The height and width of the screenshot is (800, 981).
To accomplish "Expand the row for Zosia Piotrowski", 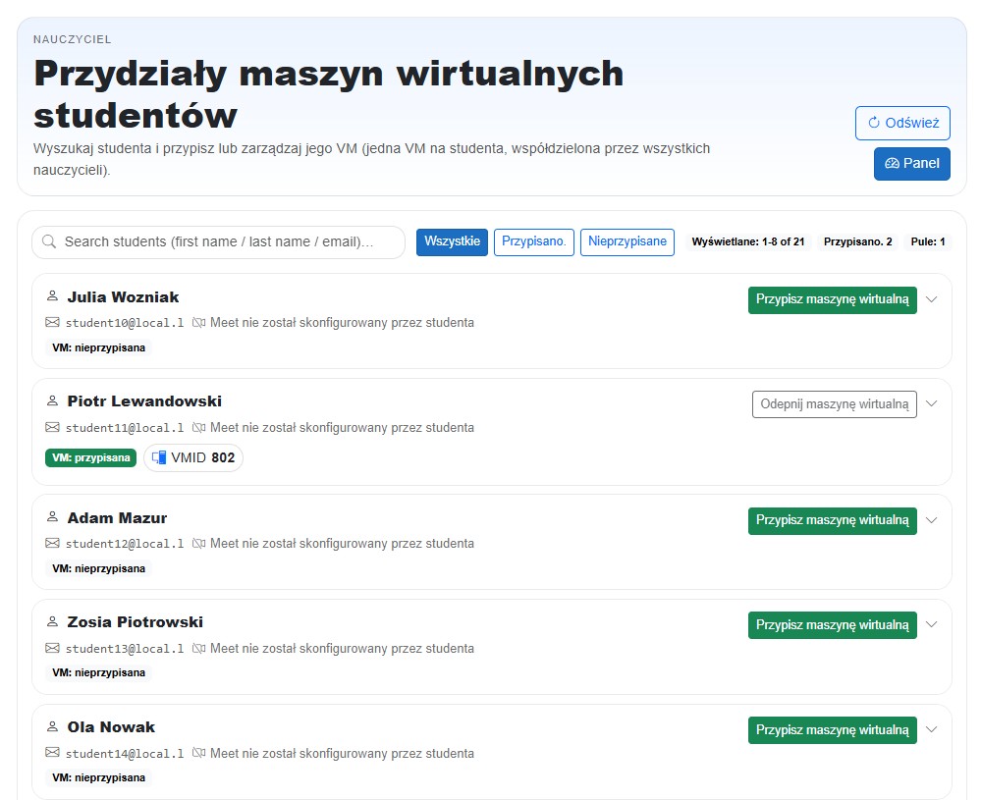I will pos(931,625).
